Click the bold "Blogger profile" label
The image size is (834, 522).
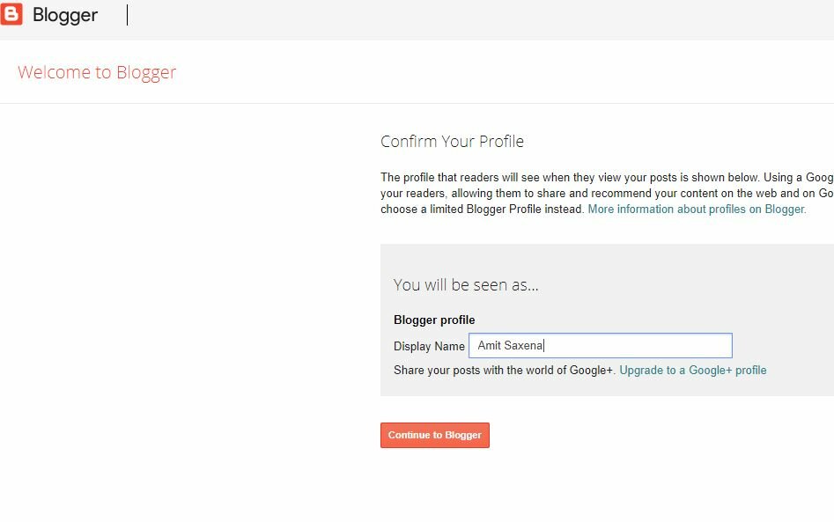click(434, 320)
